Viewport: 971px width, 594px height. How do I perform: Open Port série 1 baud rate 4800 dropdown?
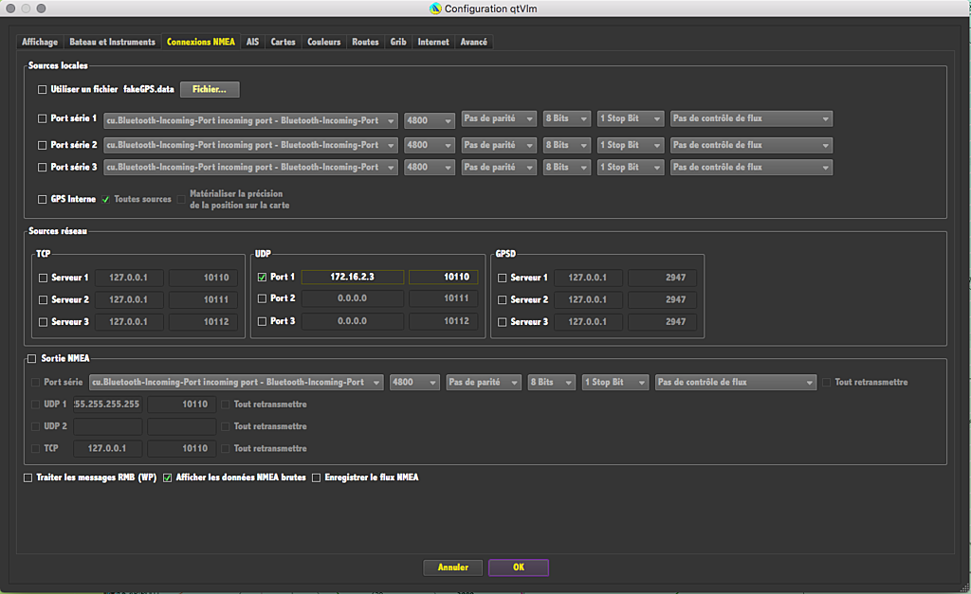pyautogui.click(x=430, y=120)
